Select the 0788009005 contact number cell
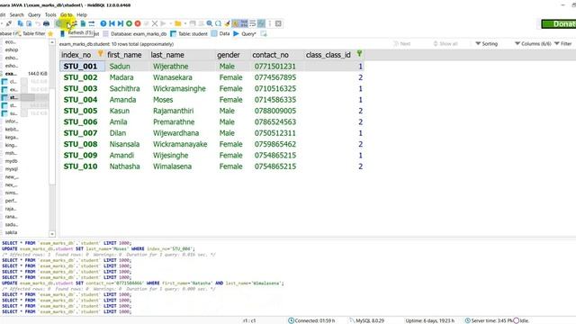 pos(277,111)
